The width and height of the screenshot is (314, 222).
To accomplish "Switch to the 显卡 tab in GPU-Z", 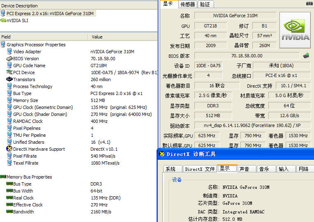I will tap(169, 4).
